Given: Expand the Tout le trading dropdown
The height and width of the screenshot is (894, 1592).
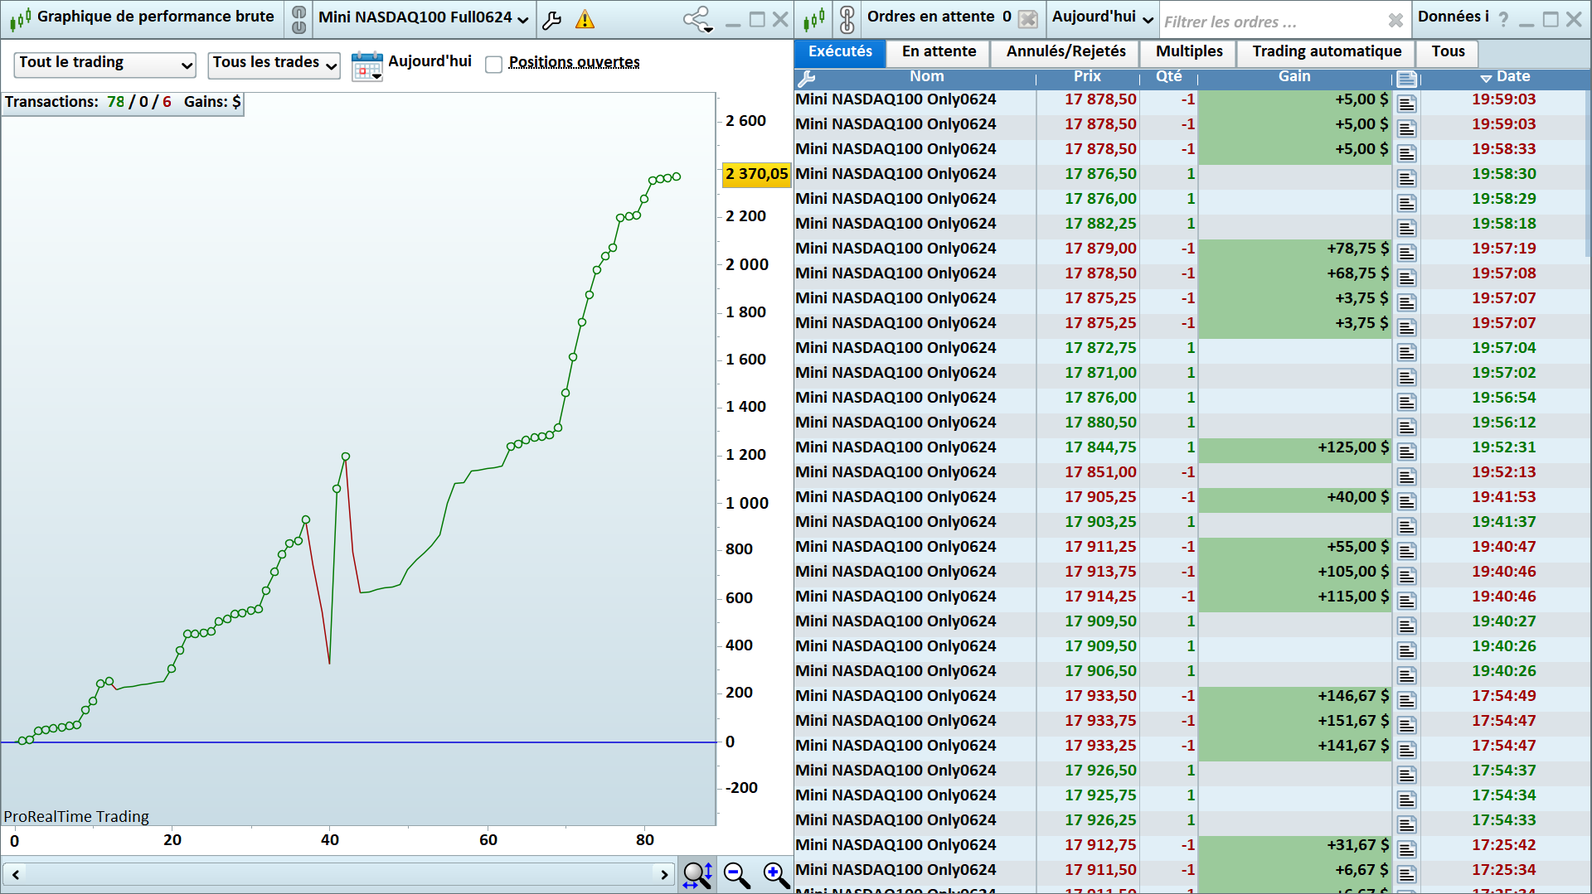Looking at the screenshot, I should [105, 64].
